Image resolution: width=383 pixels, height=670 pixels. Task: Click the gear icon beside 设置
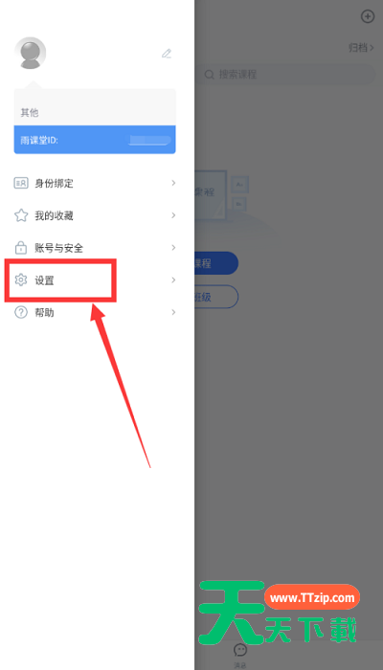point(21,280)
